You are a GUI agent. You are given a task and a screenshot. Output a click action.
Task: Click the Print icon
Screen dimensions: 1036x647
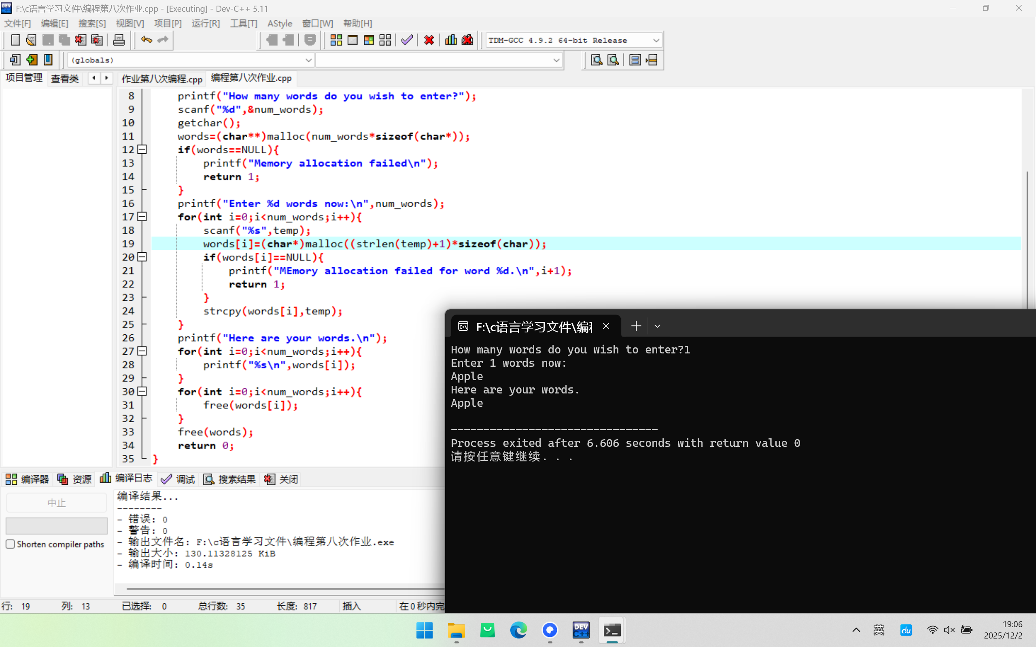tap(119, 40)
